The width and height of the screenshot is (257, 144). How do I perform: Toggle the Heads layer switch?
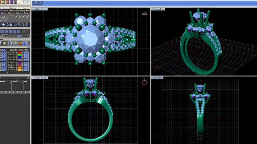coord(26,63)
